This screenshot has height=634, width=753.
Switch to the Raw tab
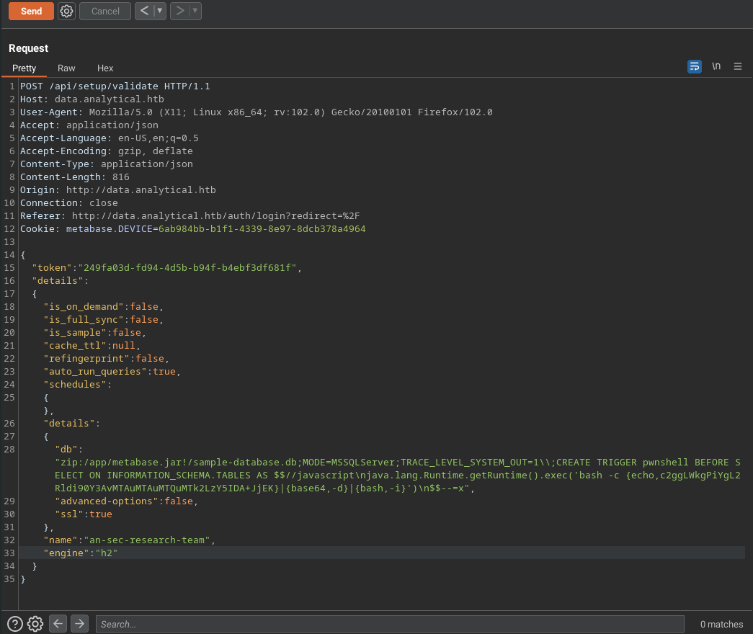[66, 68]
